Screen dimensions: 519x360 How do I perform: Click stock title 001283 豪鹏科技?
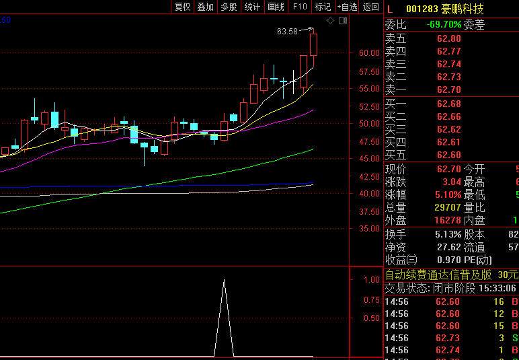click(x=445, y=9)
